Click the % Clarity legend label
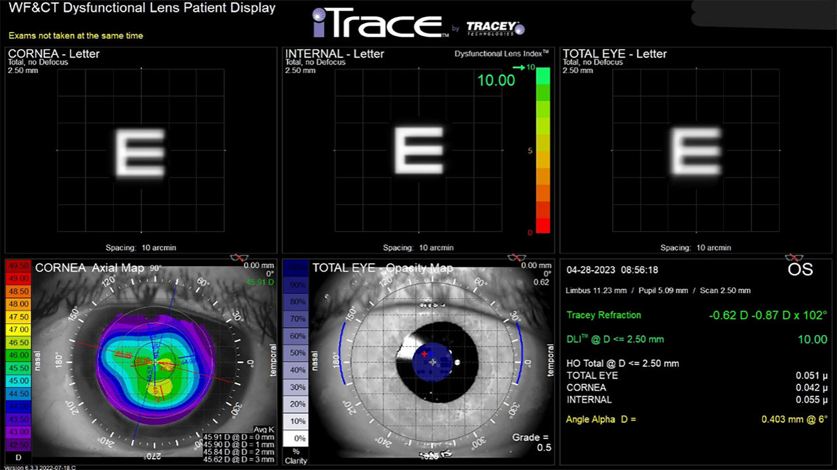Viewport: 837px width, 470px height. pyautogui.click(x=296, y=456)
